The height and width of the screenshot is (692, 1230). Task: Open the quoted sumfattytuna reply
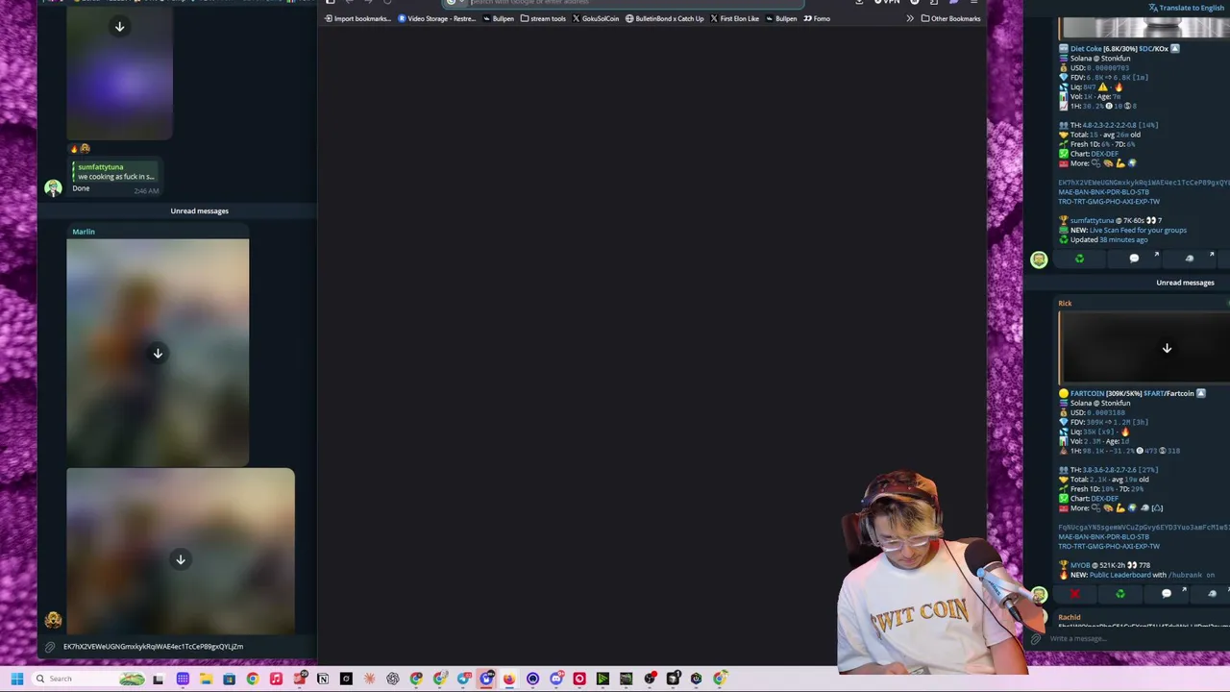click(x=115, y=172)
